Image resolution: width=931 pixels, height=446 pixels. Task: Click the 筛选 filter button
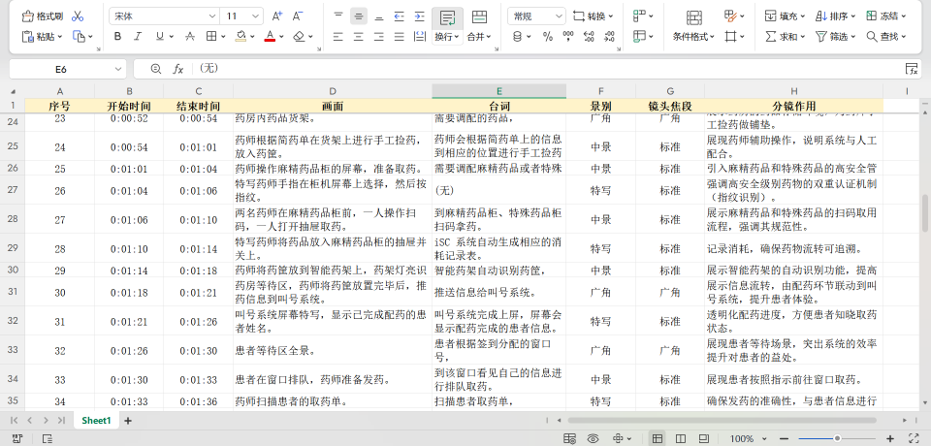[835, 37]
